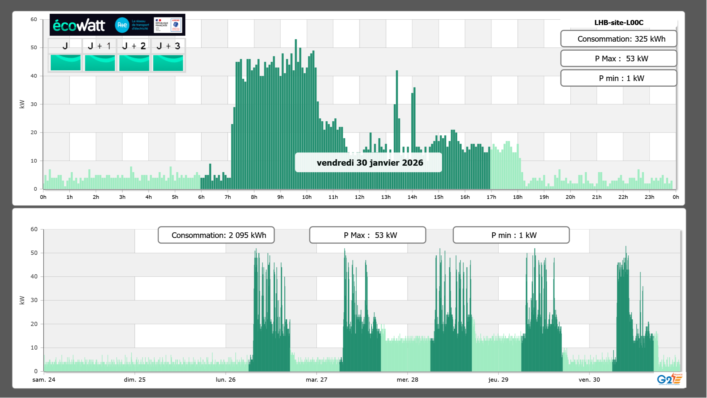Click the green signal icon under J + 3

point(168,63)
